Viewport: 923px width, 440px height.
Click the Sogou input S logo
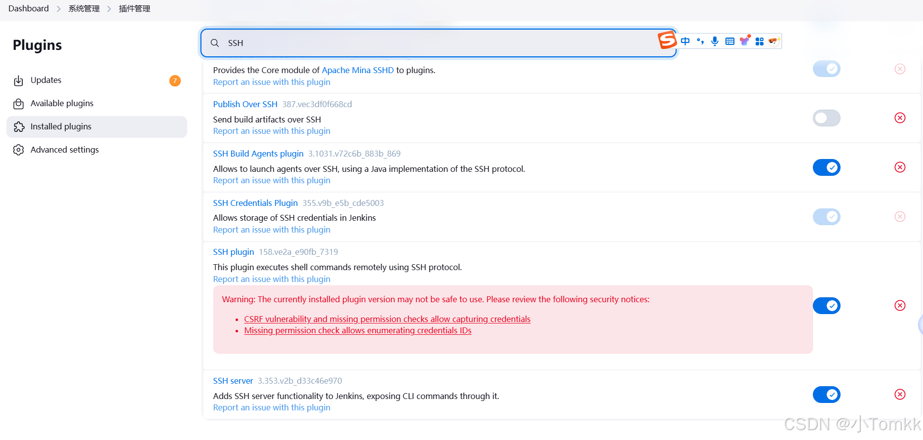tap(667, 40)
